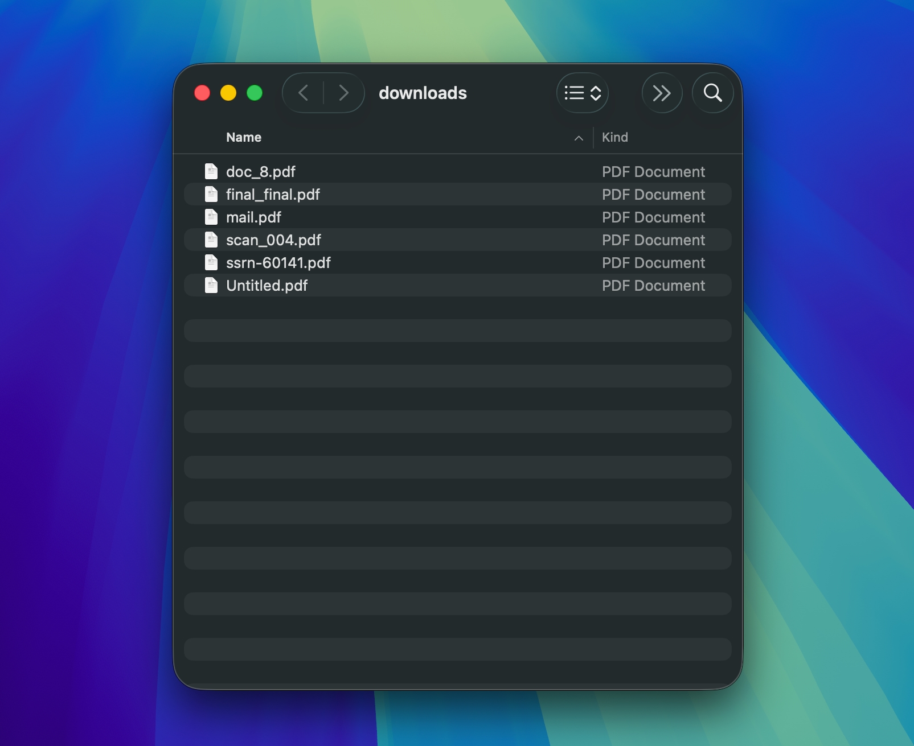Click the yellow minimize traffic light
The width and height of the screenshot is (914, 746).
point(228,92)
